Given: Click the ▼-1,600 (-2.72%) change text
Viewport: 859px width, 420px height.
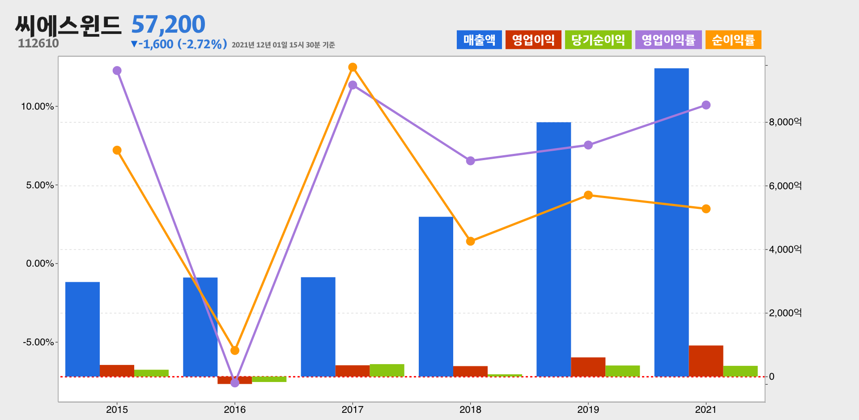Looking at the screenshot, I should [179, 44].
